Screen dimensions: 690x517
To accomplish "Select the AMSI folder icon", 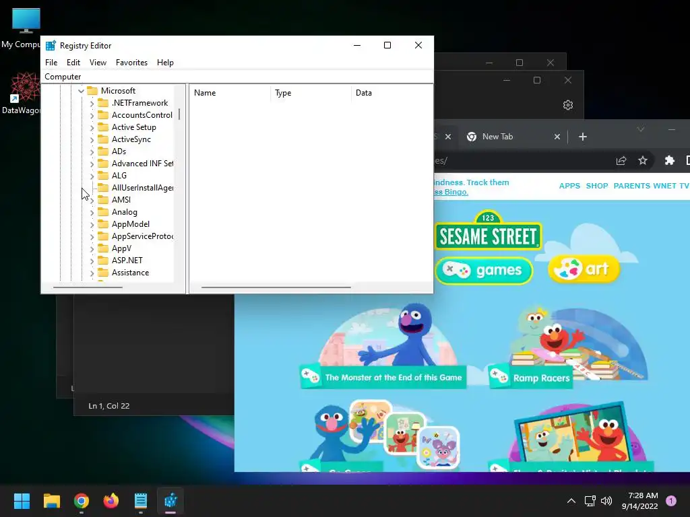I will (103, 199).
